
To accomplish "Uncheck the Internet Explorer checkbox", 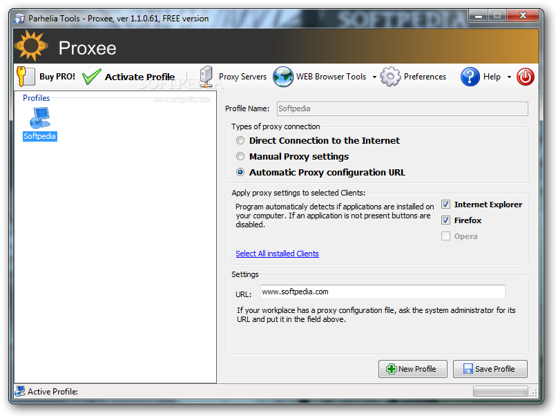I will tap(445, 205).
